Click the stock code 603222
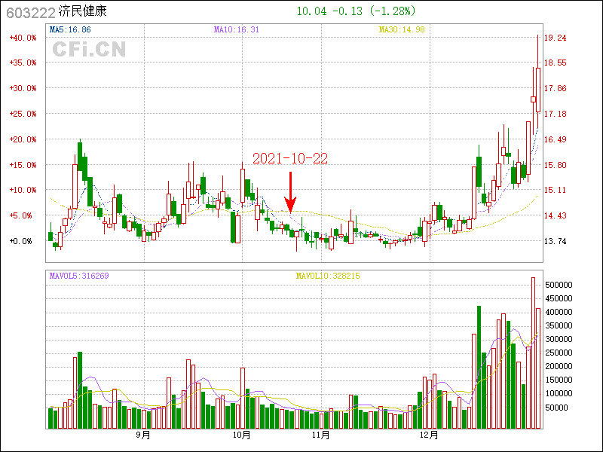Viewport: 603px width, 452px height. pyautogui.click(x=29, y=11)
